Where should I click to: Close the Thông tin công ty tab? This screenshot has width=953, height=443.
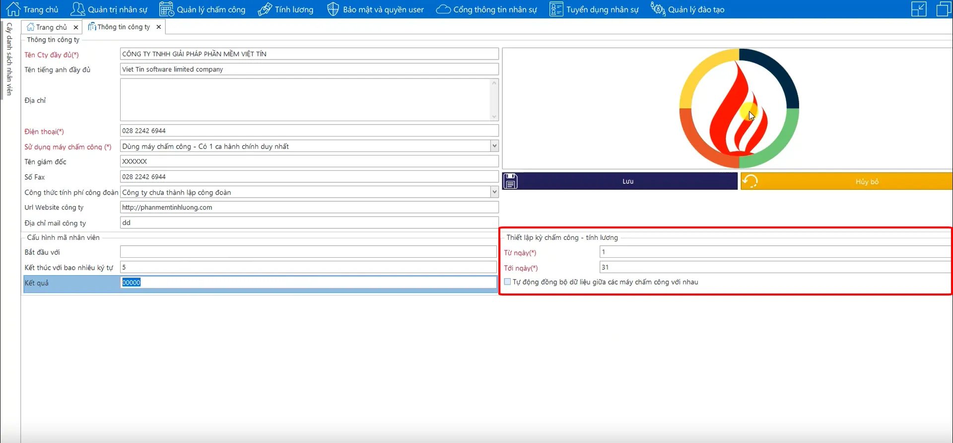click(158, 27)
